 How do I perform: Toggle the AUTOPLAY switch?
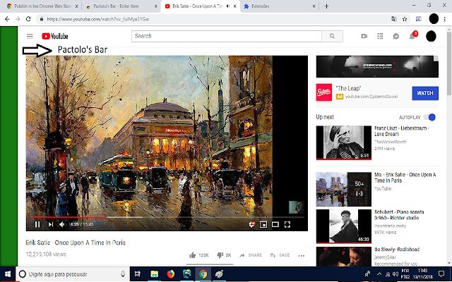tap(429, 117)
